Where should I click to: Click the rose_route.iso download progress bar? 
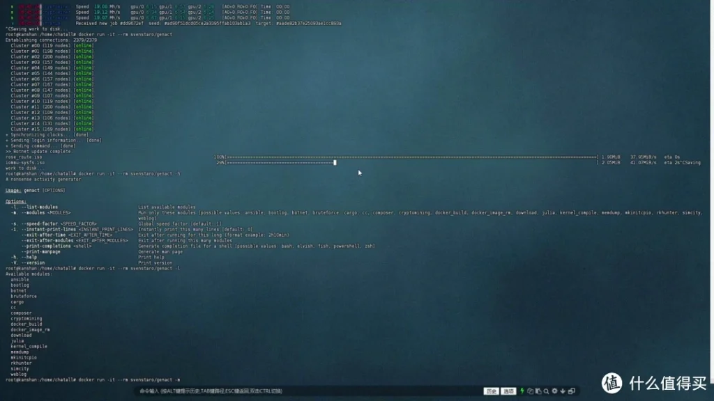[x=411, y=157]
